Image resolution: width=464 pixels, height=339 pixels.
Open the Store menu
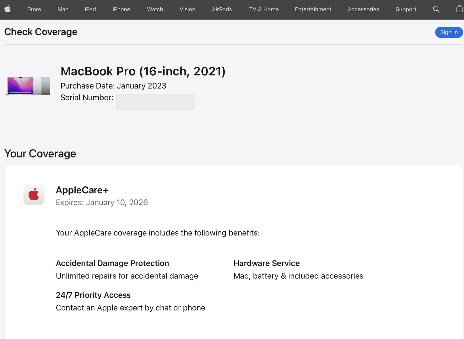point(34,9)
